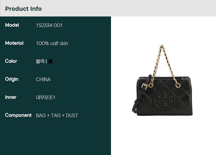Click the 내부보조1 inner value
The height and width of the screenshot is (155, 216).
click(46, 97)
